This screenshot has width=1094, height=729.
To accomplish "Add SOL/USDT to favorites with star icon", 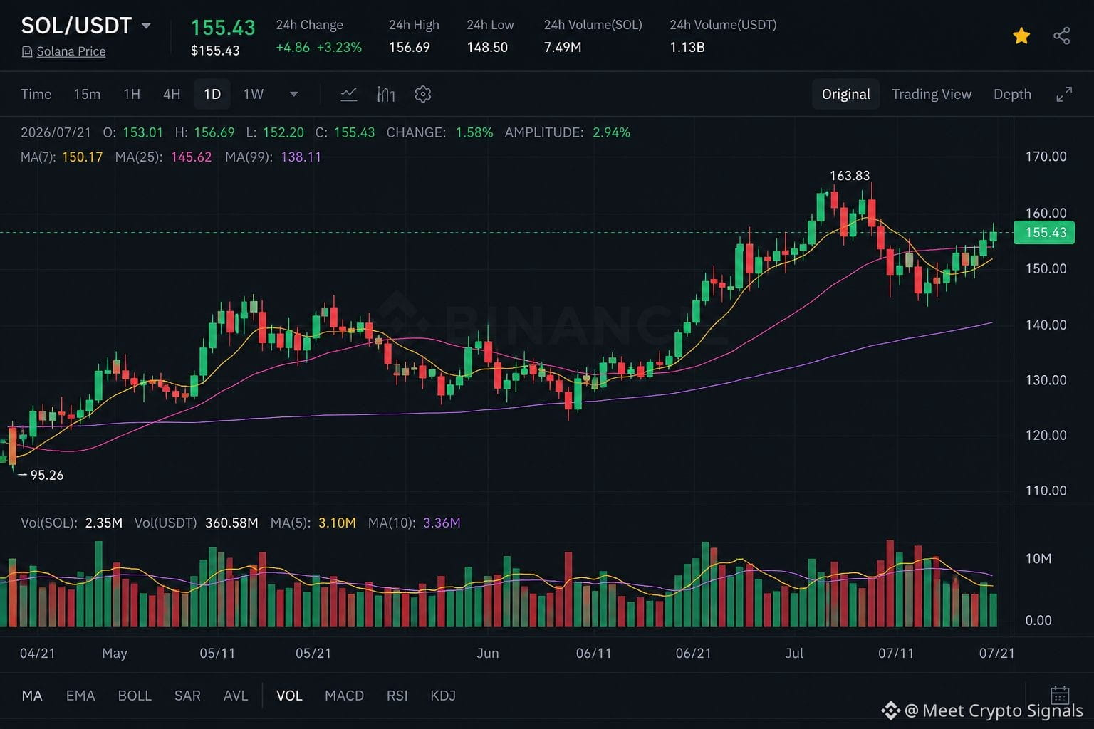I will coord(1021,36).
